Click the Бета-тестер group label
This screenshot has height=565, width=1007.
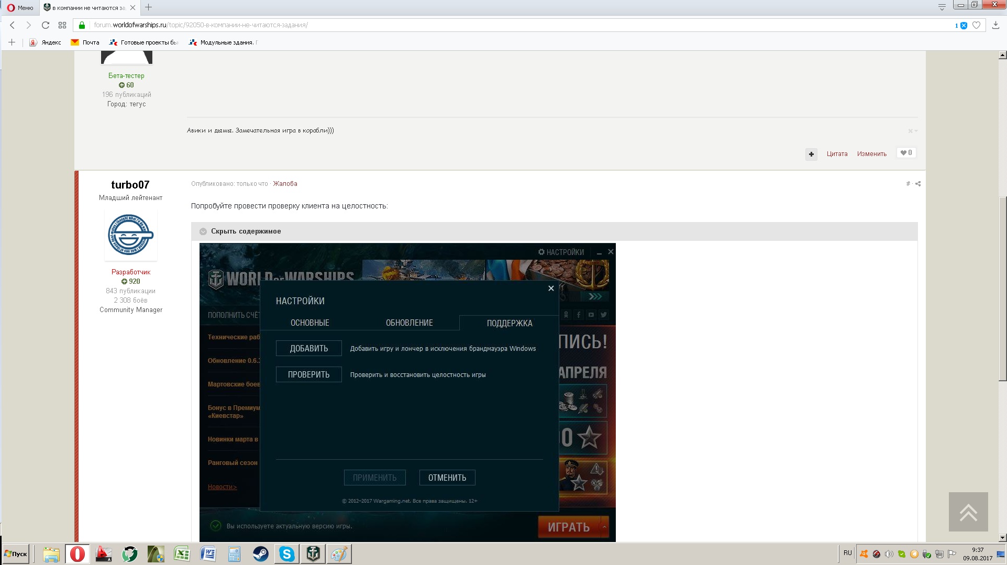point(126,76)
